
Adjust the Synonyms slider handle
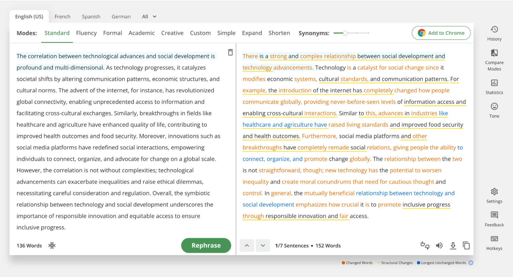[345, 33]
